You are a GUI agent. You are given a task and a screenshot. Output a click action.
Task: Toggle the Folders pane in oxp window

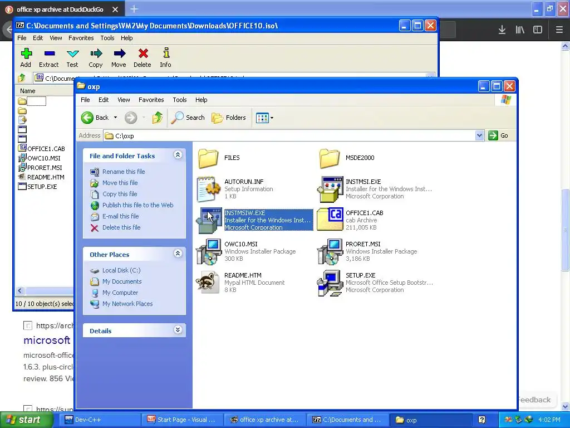click(229, 118)
